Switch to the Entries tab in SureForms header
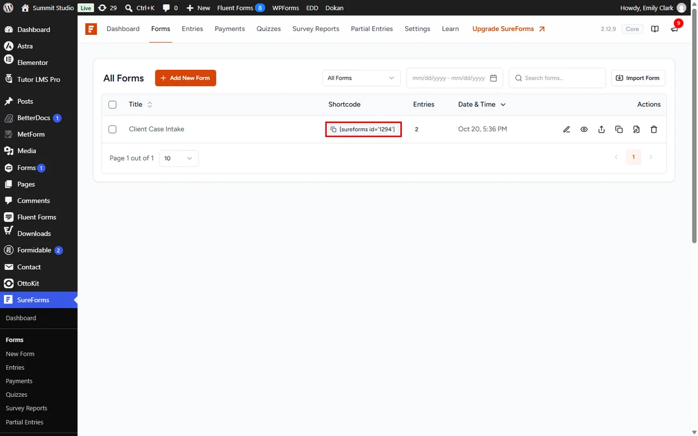 pyautogui.click(x=192, y=29)
